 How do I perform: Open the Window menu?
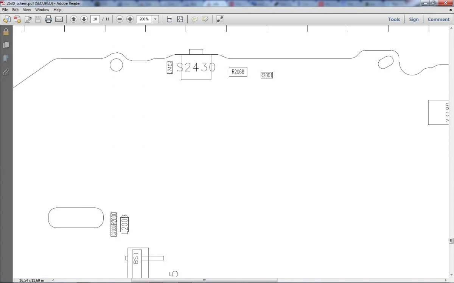tap(42, 9)
